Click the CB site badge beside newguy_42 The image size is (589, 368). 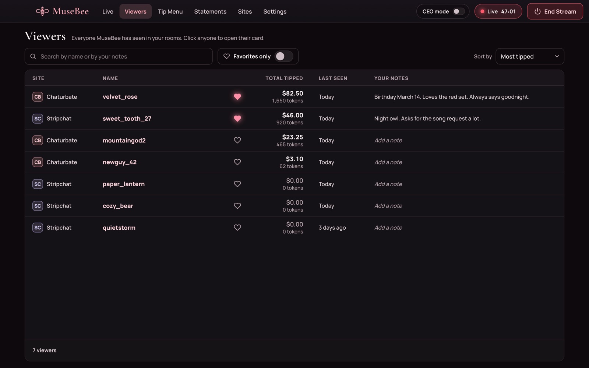38,162
